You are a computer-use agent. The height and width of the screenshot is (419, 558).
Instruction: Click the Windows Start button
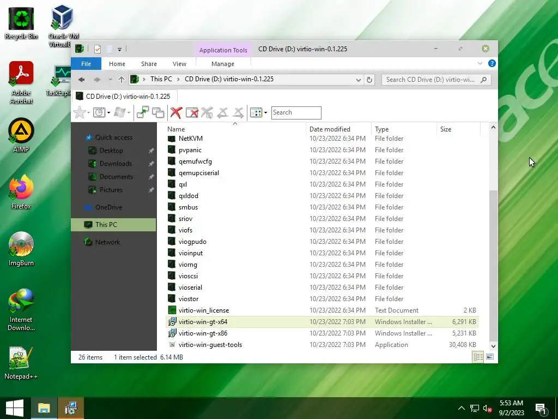click(x=15, y=408)
